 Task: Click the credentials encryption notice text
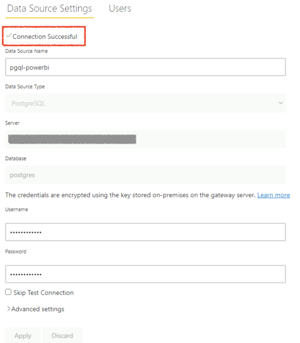[130, 195]
